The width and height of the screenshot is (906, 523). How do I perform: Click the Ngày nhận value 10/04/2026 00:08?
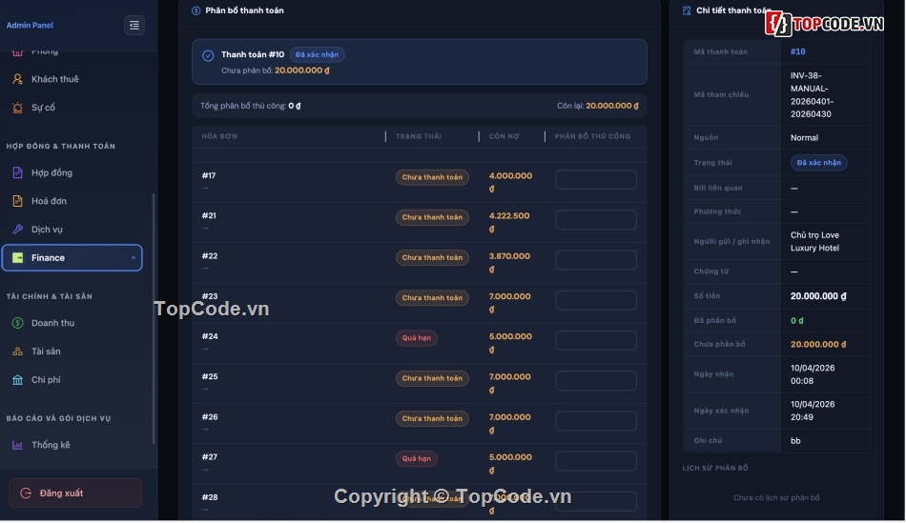[x=813, y=374]
